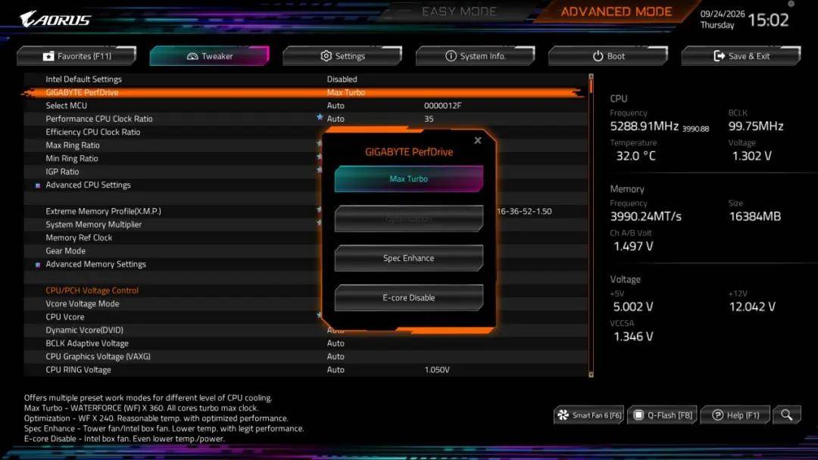This screenshot has width=818, height=460.
Task: Select the CPU RING Voltage row
Action: pyautogui.click(x=305, y=370)
